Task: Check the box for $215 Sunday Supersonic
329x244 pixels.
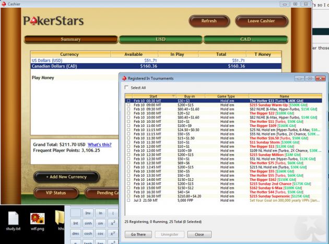Action: coord(128,196)
